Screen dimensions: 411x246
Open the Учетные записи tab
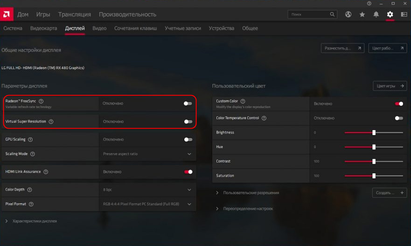[183, 28]
